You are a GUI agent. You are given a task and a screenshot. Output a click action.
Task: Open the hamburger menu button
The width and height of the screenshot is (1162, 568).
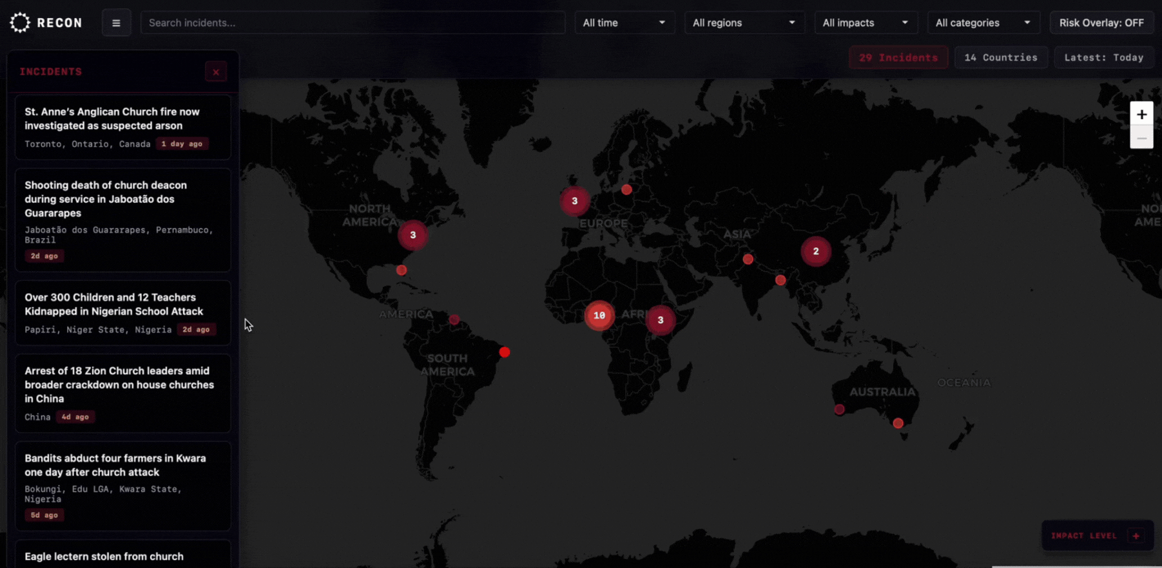(116, 23)
